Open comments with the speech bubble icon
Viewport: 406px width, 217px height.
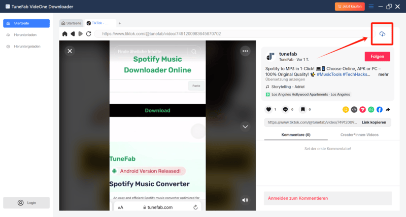[285, 109]
